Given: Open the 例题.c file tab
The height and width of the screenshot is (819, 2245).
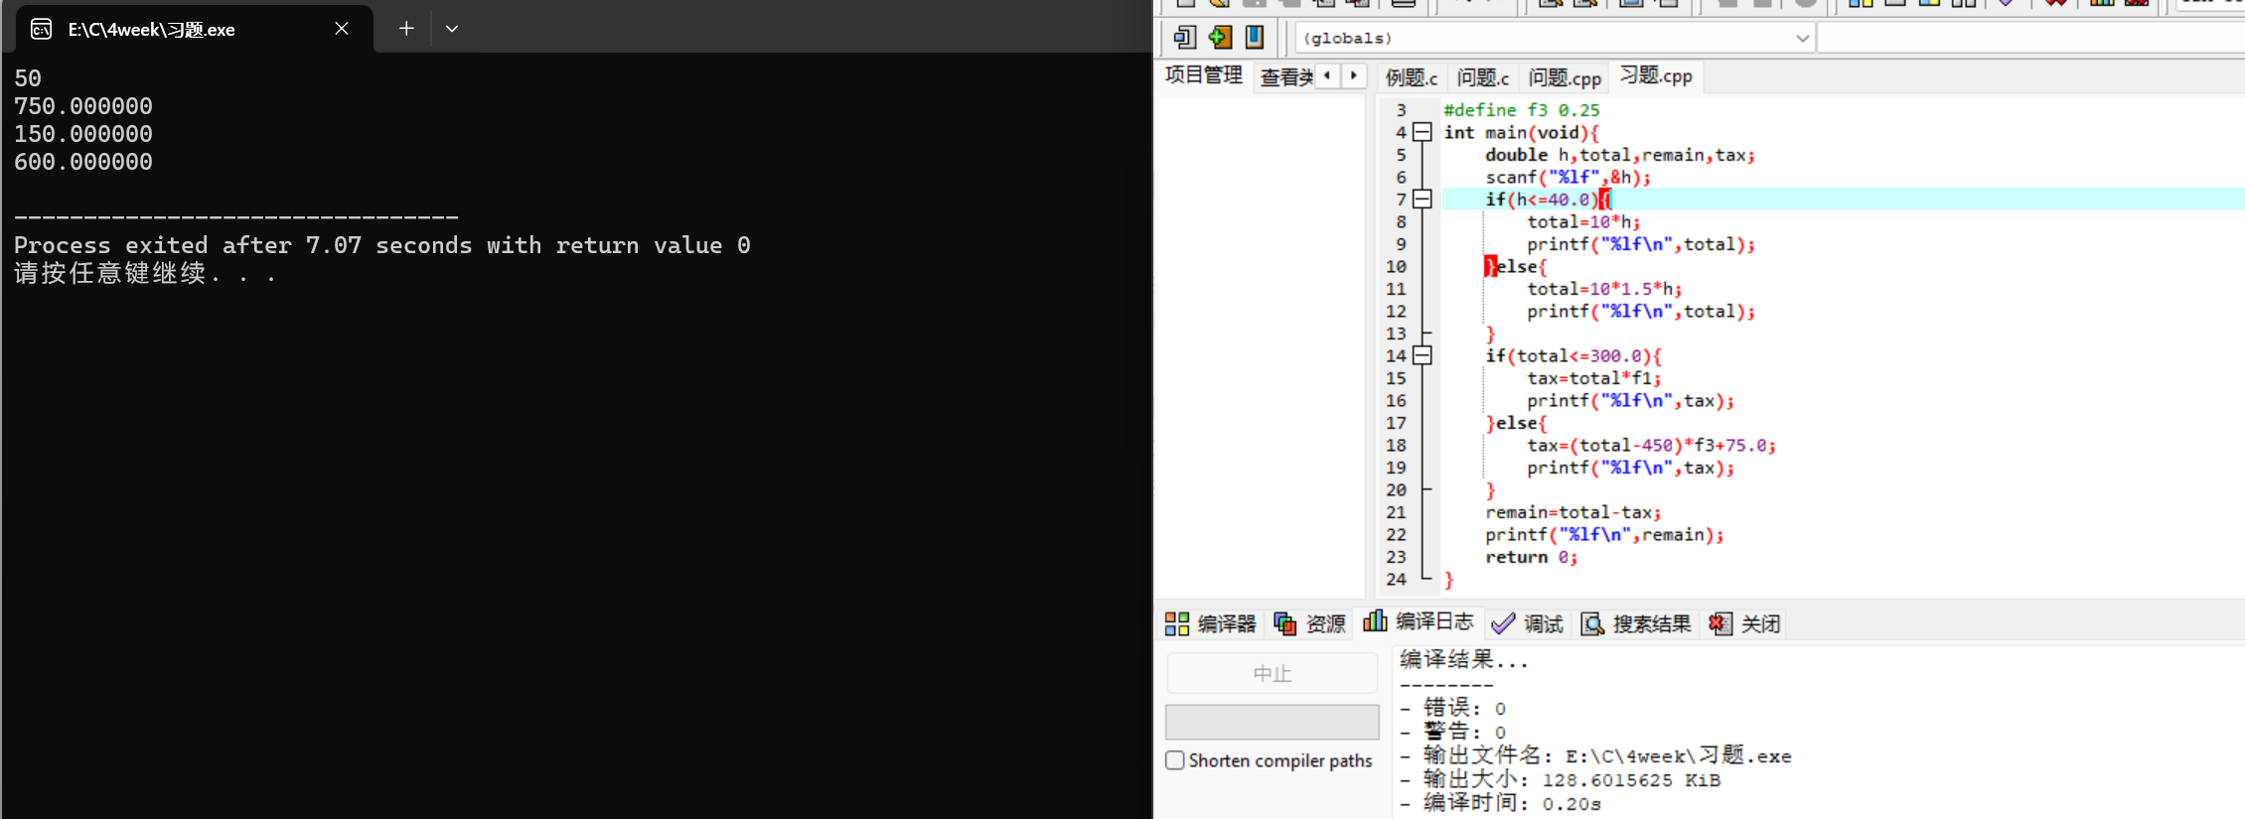Looking at the screenshot, I should coord(1412,77).
